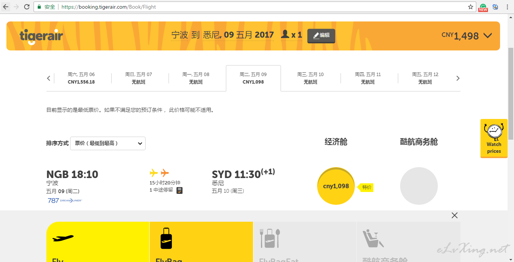The height and width of the screenshot is (262, 514).
Task: Click the 特价 special price tag
Action: 365,187
